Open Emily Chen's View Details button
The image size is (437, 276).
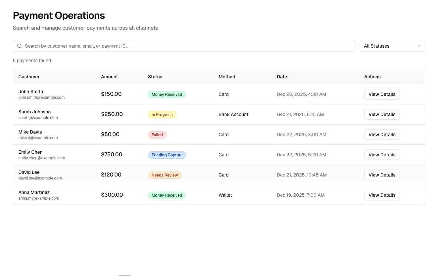382,155
